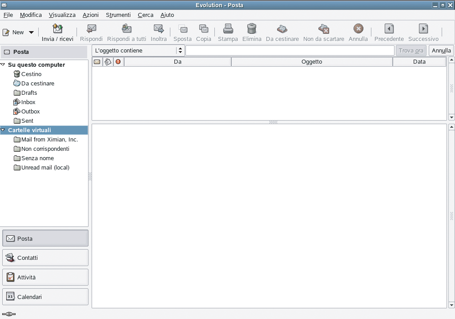
Task: Click in the search text field
Action: [x=290, y=51]
